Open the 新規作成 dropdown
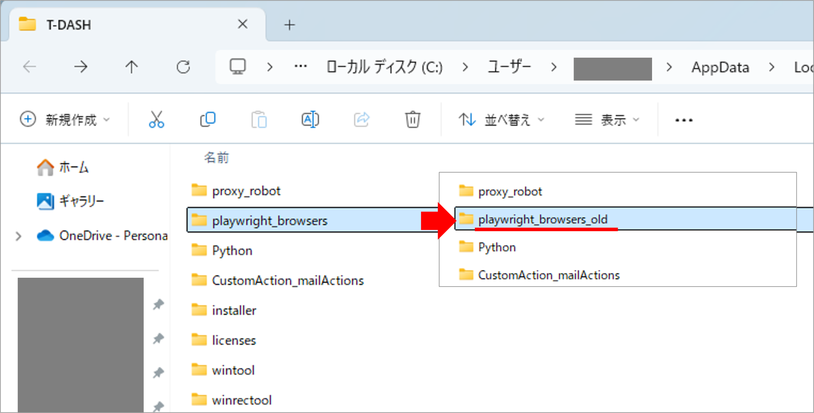 [x=65, y=120]
